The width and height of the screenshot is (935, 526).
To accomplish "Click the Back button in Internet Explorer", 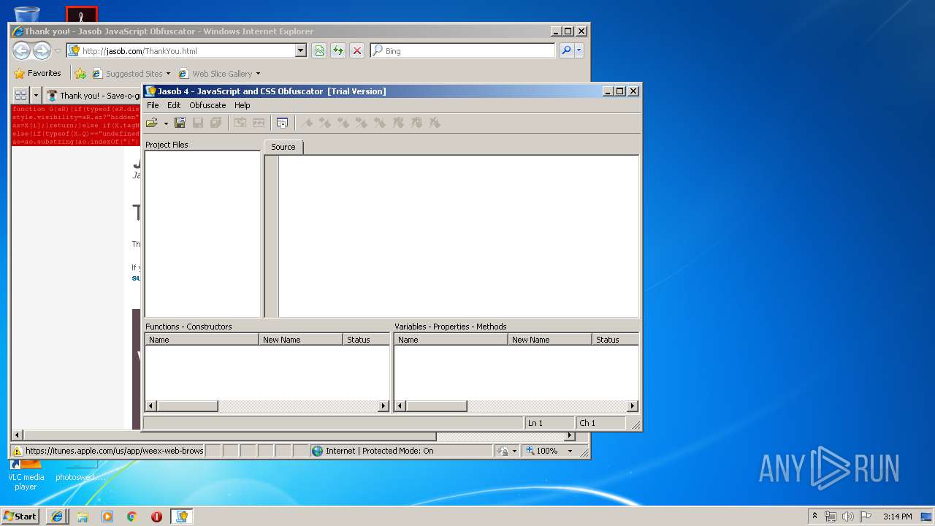I will click(x=21, y=50).
